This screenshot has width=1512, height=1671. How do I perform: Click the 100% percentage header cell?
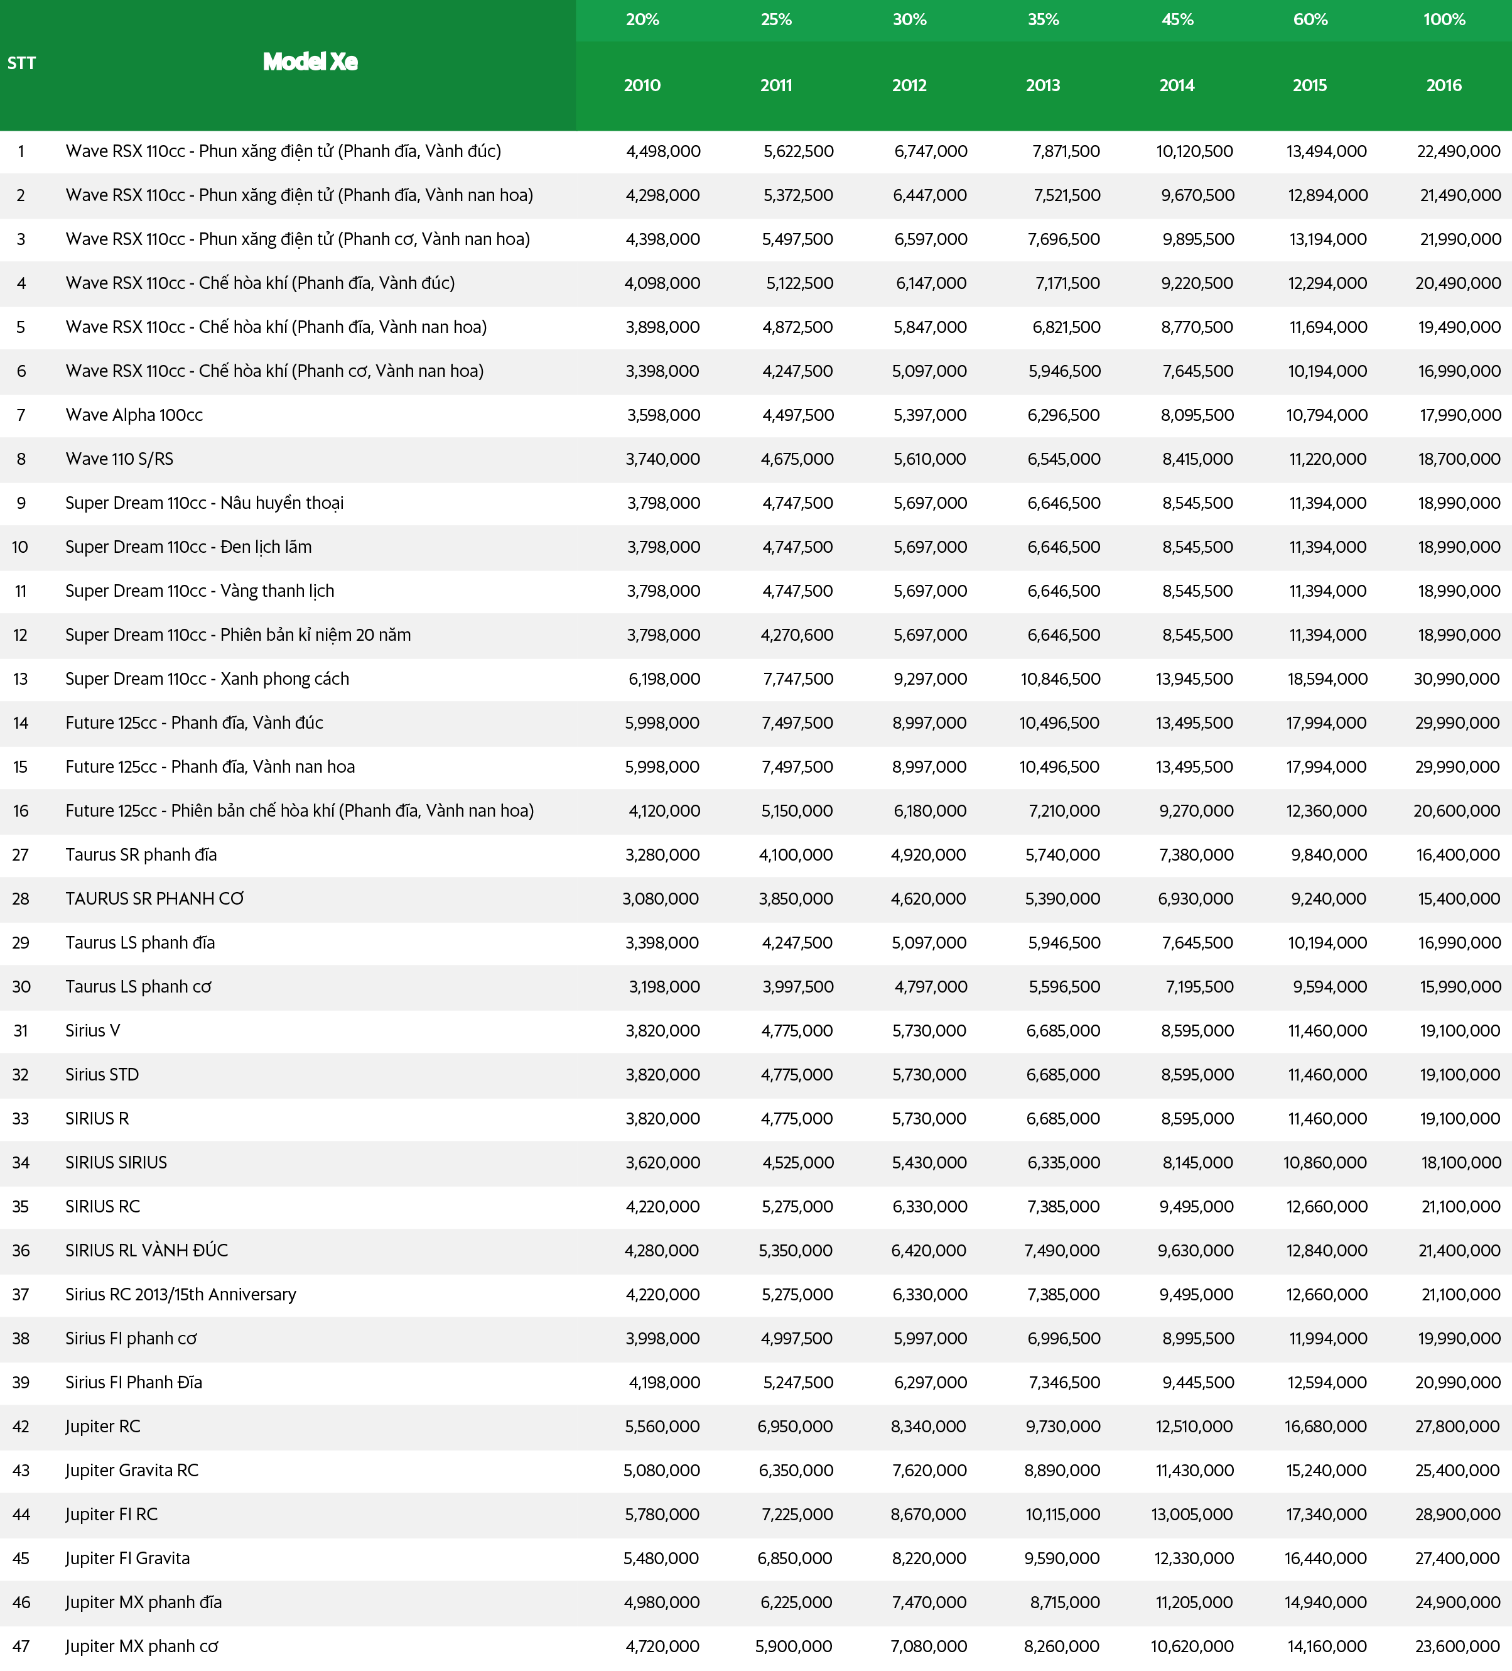(x=1443, y=20)
